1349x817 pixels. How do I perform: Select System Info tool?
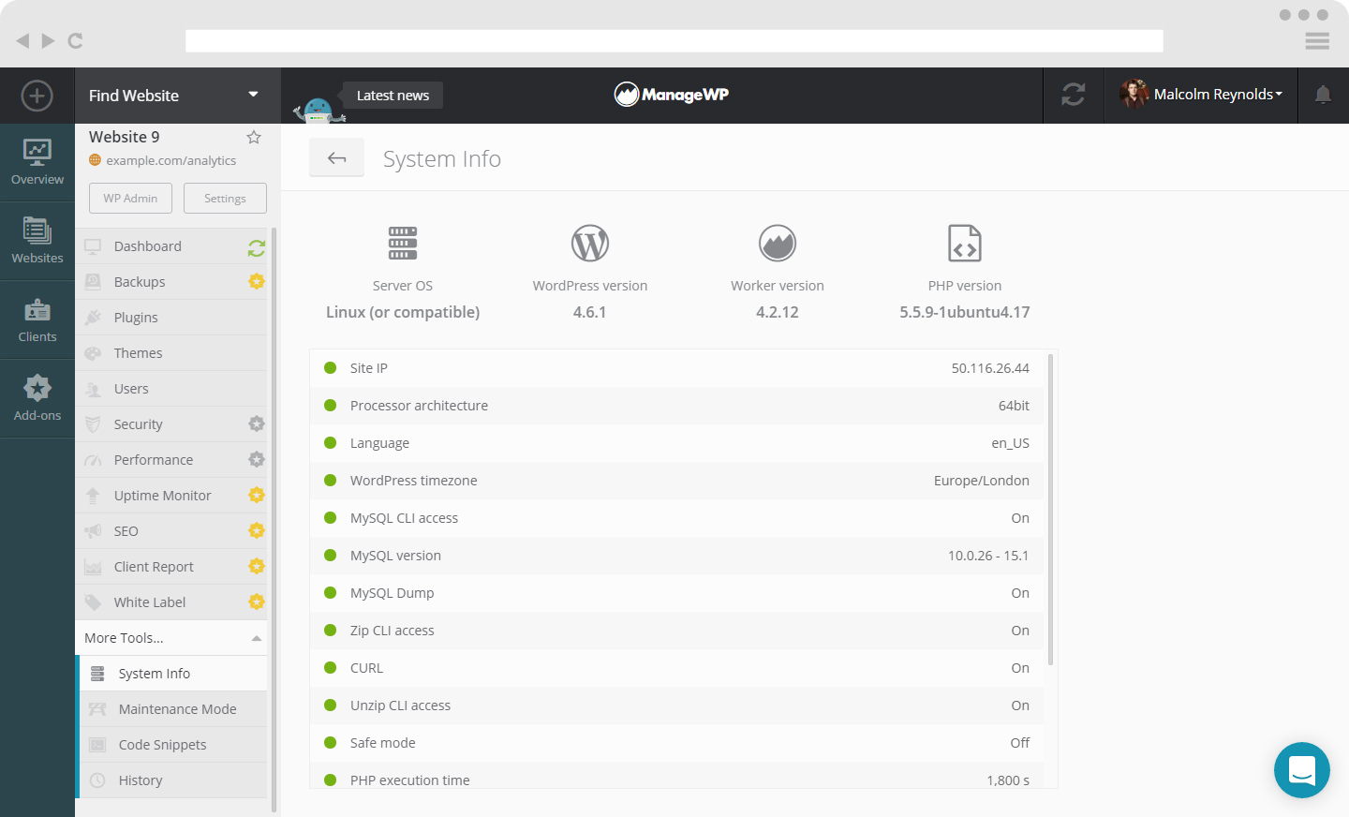click(x=173, y=674)
